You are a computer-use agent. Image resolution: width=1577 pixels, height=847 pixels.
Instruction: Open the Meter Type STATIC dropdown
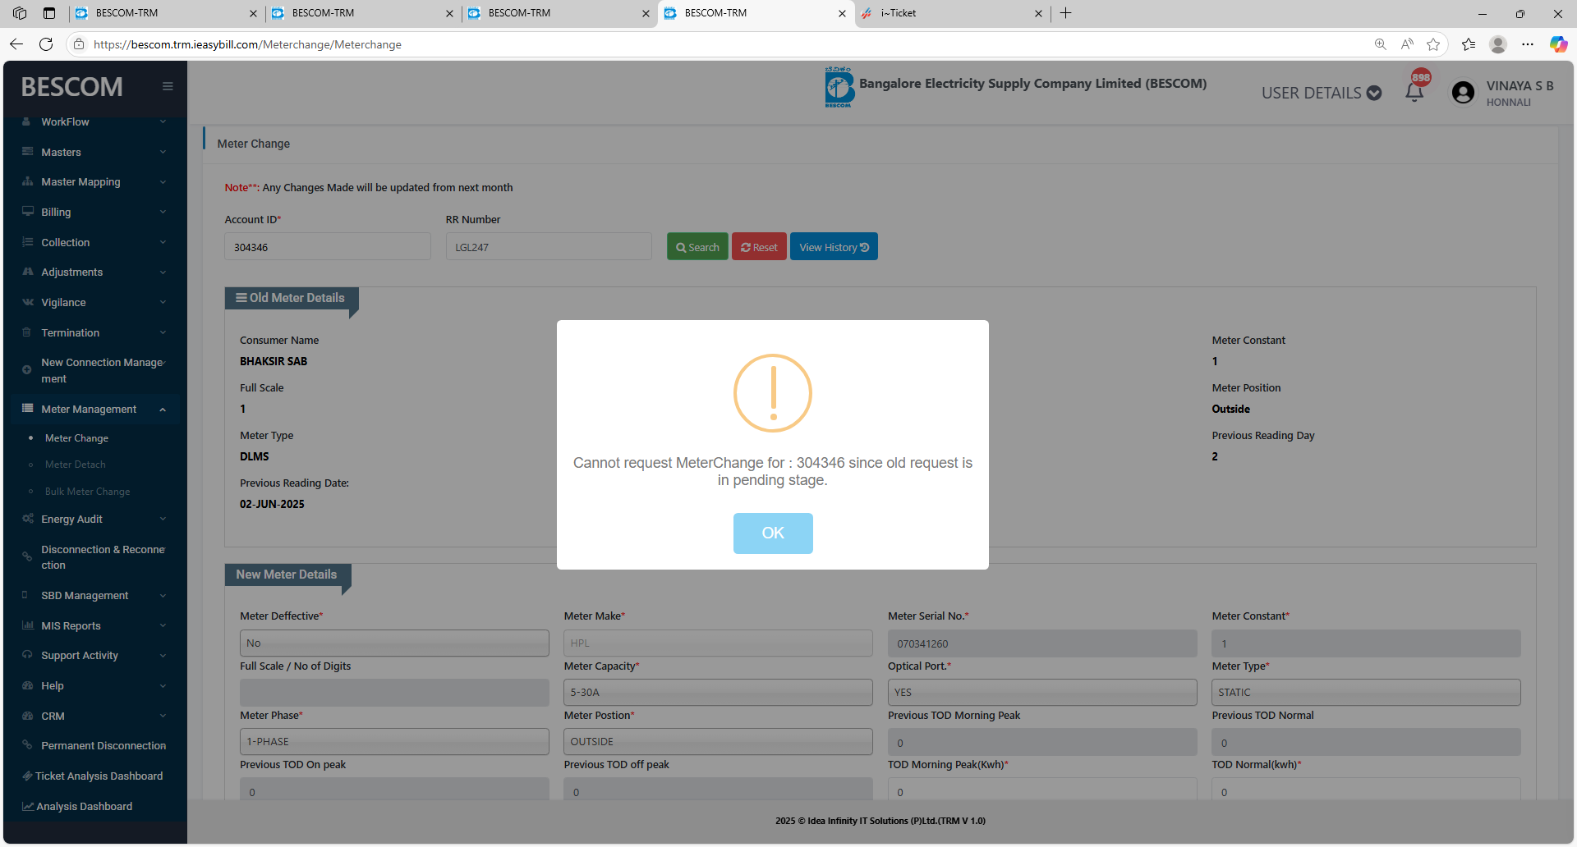pos(1366,693)
